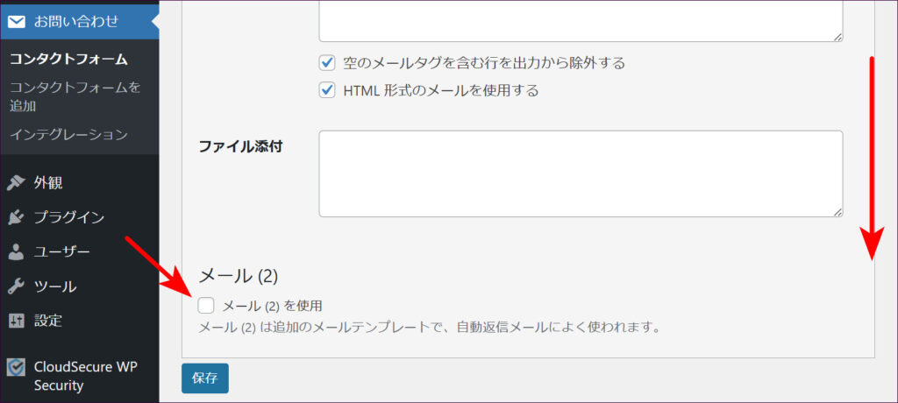The image size is (898, 403).
Task: Click the CloudSecure WP Security shield icon
Action: pos(16,368)
